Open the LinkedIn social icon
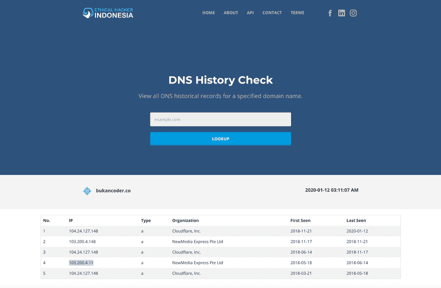The image size is (441, 288). point(341,13)
